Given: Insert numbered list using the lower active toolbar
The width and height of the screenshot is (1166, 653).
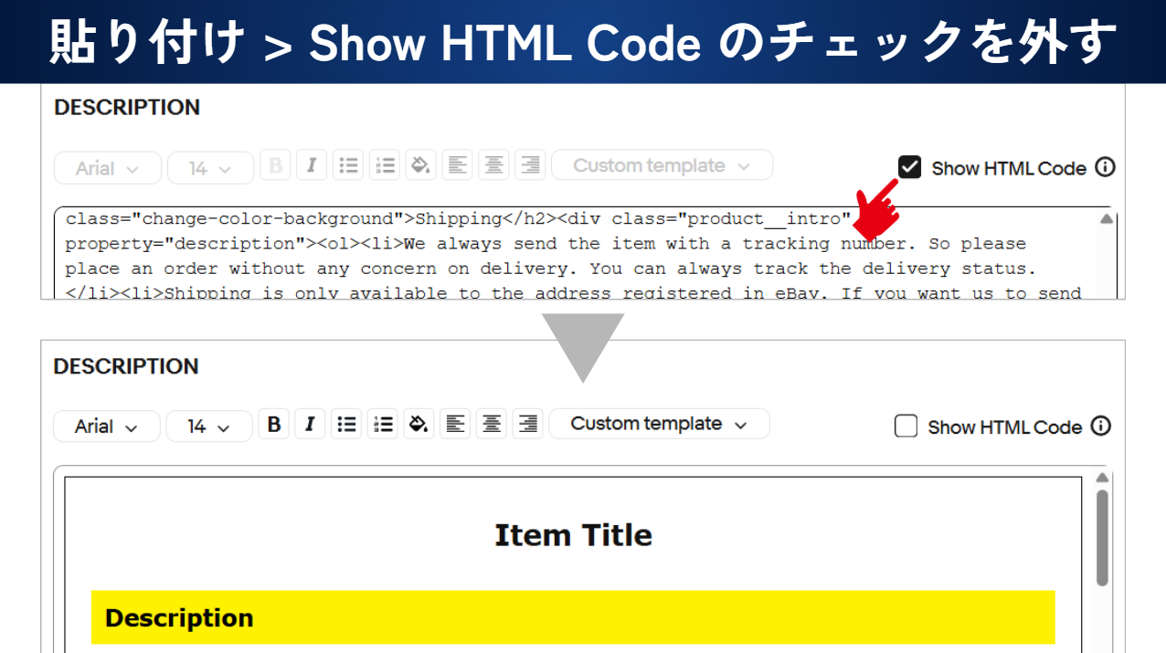Looking at the screenshot, I should 383,425.
